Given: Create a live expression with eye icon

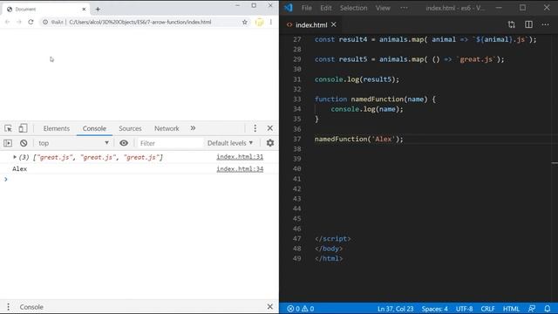Looking at the screenshot, I should coord(124,143).
